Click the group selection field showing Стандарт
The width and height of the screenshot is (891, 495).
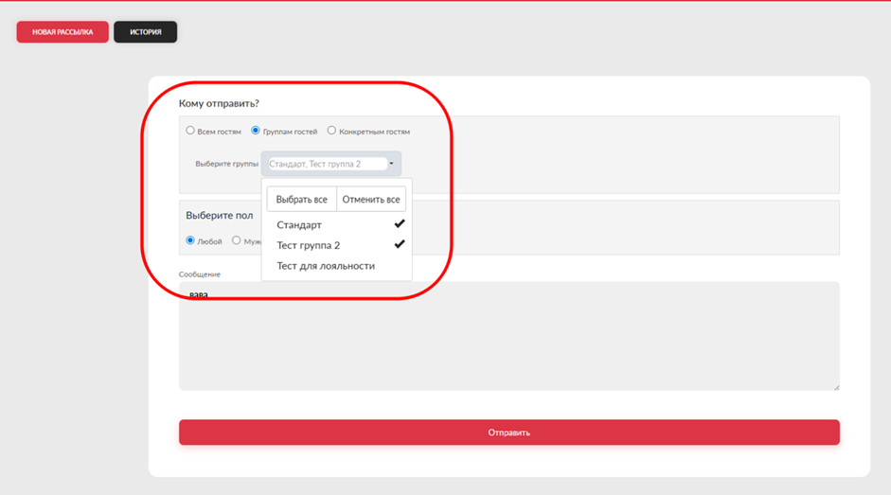click(327, 164)
